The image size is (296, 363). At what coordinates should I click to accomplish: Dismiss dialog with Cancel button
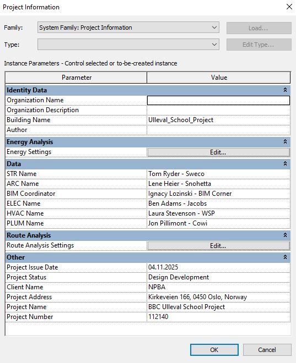(x=267, y=350)
